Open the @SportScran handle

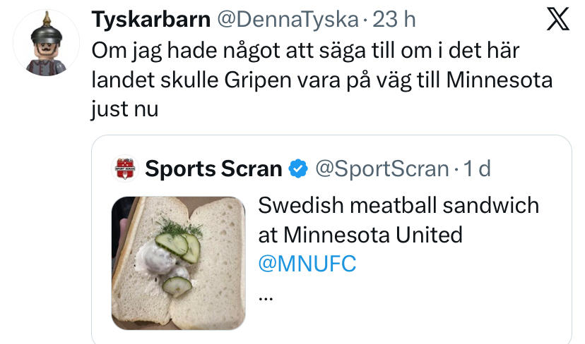tap(382, 168)
